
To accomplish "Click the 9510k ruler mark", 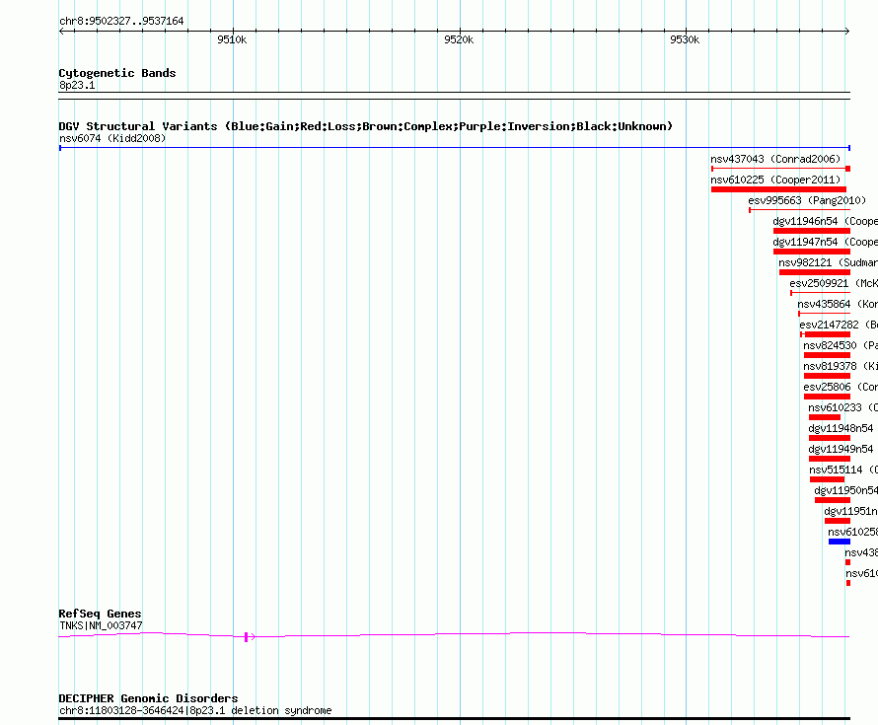I will (x=232, y=39).
